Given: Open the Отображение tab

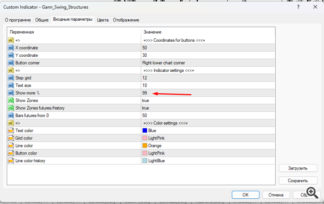Looking at the screenshot, I should click(126, 20).
